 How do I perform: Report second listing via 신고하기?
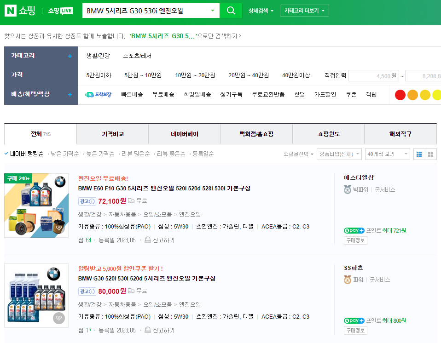point(159,331)
